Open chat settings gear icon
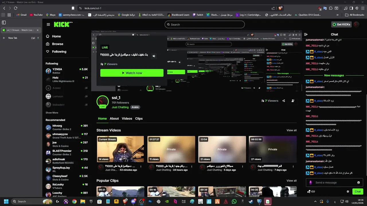 click(x=348, y=192)
